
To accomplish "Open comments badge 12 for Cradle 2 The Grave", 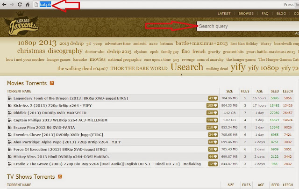I will (x=213, y=164).
